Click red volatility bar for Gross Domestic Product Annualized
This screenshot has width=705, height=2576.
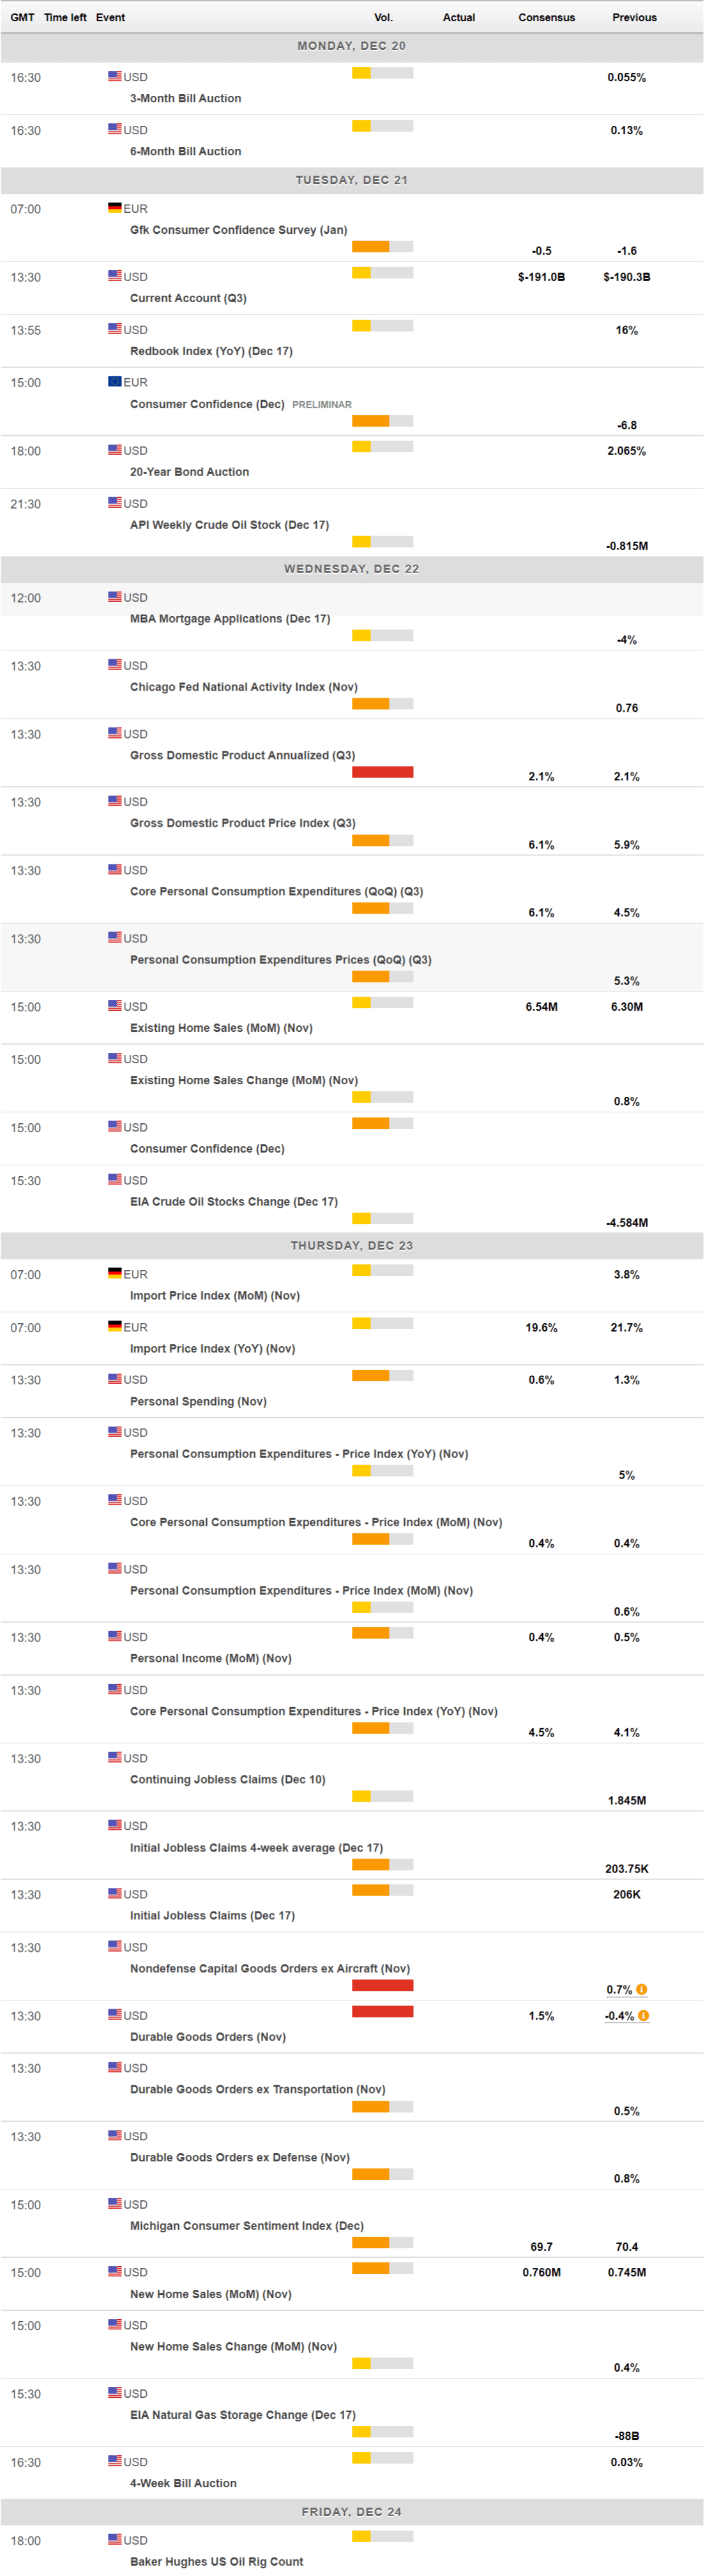(382, 772)
